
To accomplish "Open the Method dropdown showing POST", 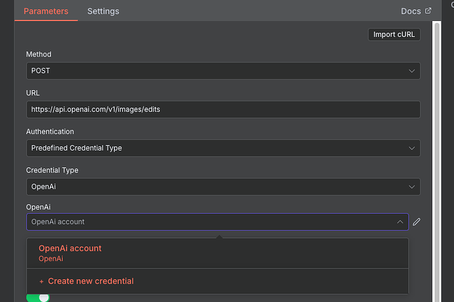I will pos(217,71).
